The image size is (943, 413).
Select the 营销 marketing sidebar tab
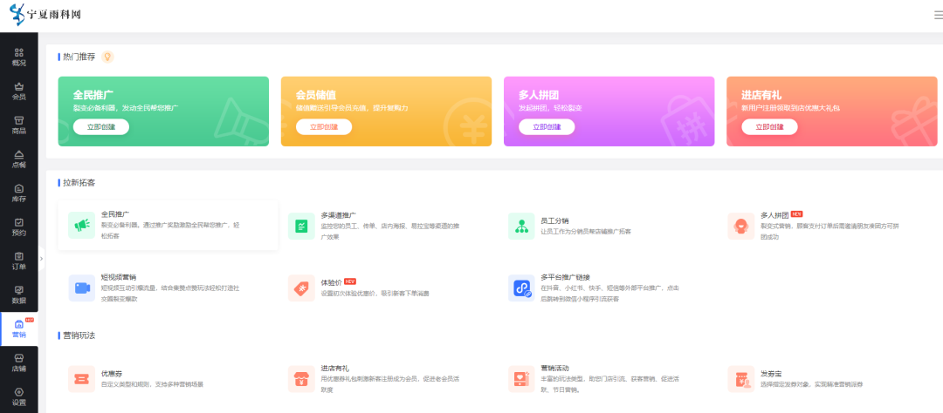coord(19,329)
